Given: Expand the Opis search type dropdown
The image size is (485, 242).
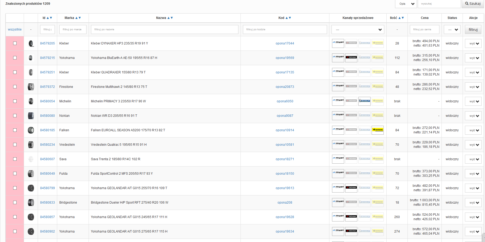Looking at the screenshot, I should coord(406,4).
